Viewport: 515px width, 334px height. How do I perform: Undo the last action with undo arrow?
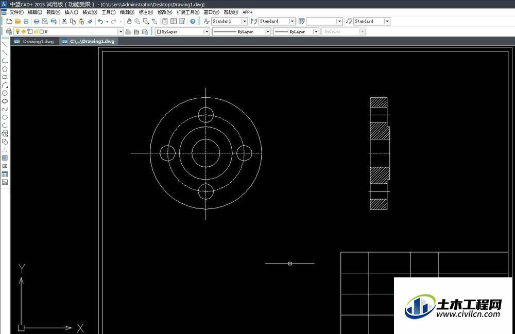click(x=100, y=21)
